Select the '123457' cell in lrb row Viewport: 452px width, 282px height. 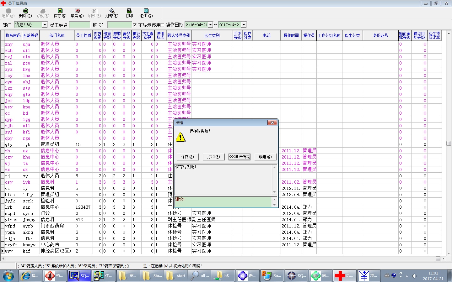(x=84, y=207)
